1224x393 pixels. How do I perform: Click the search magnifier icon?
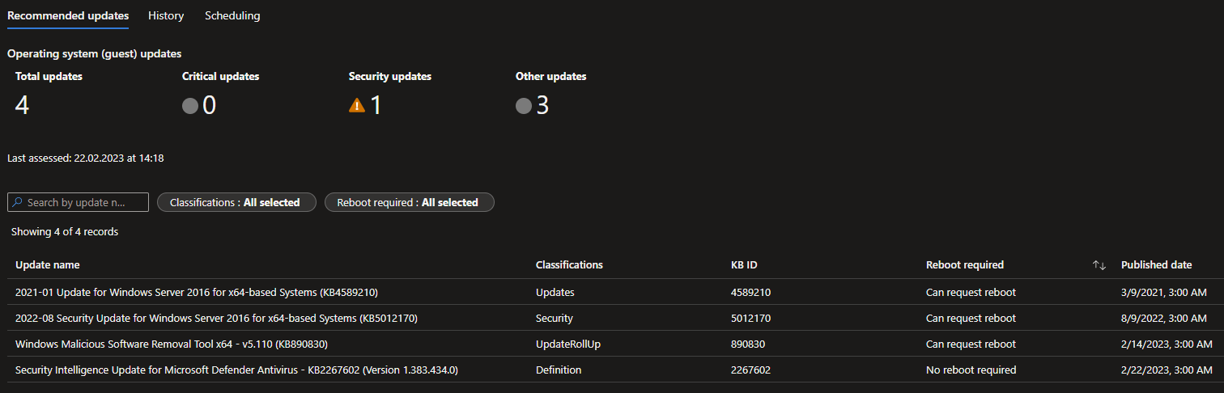click(17, 202)
